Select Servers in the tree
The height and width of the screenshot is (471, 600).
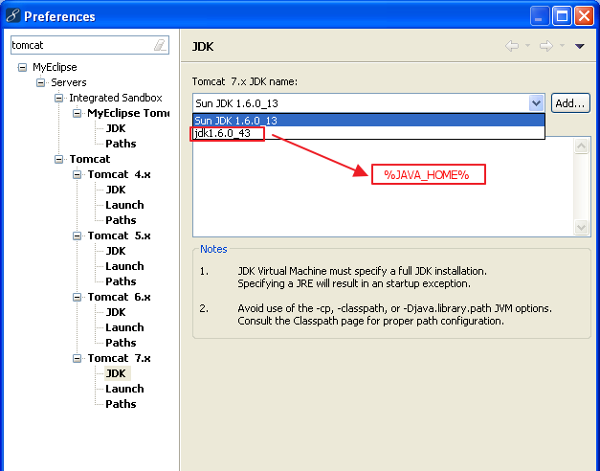[x=69, y=82]
